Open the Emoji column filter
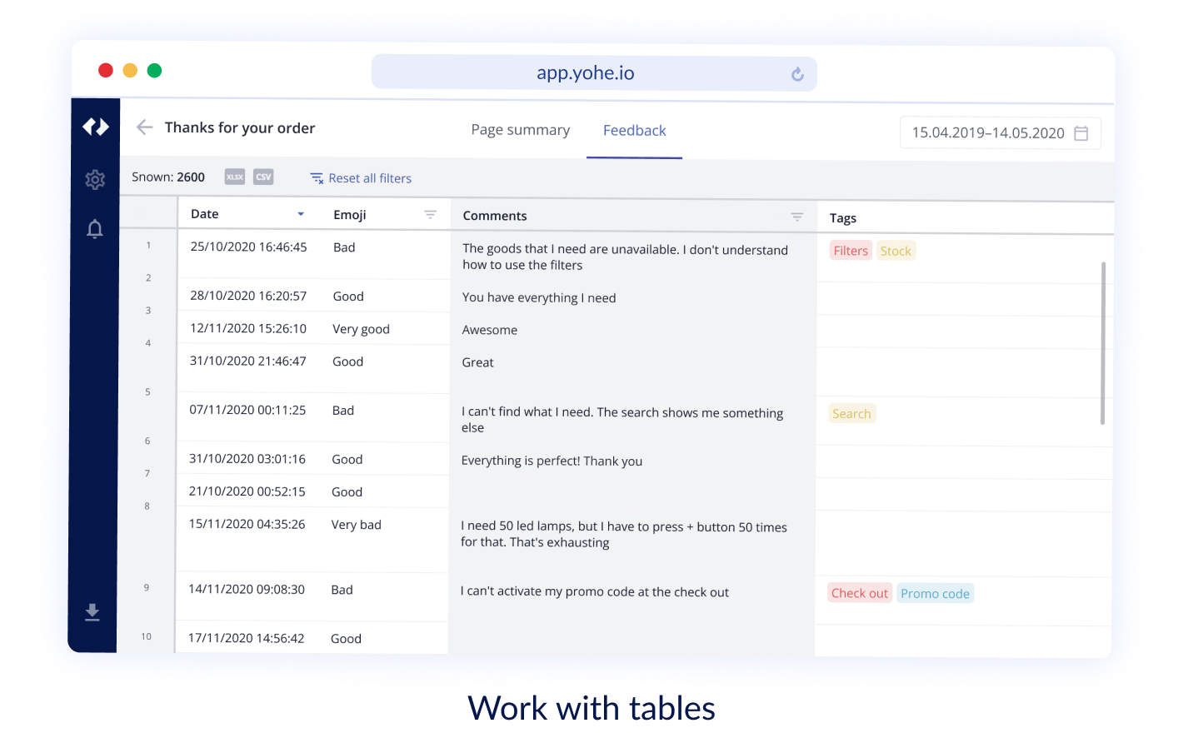Image resolution: width=1183 pixels, height=733 pixels. 430,215
